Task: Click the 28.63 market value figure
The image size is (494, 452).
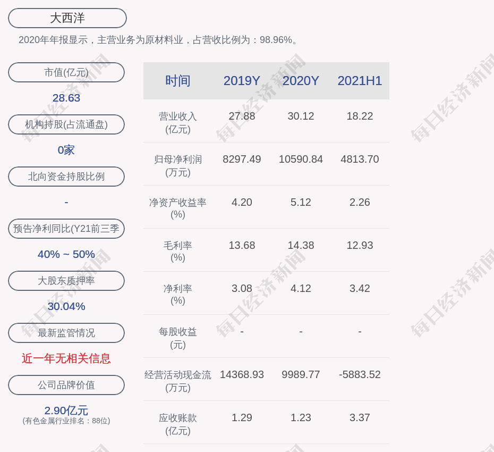Action: (66, 98)
